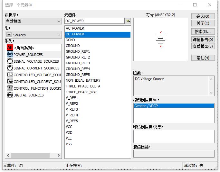Select AC_POWER in component list
Screen dimensions: 220x172
coord(98,28)
